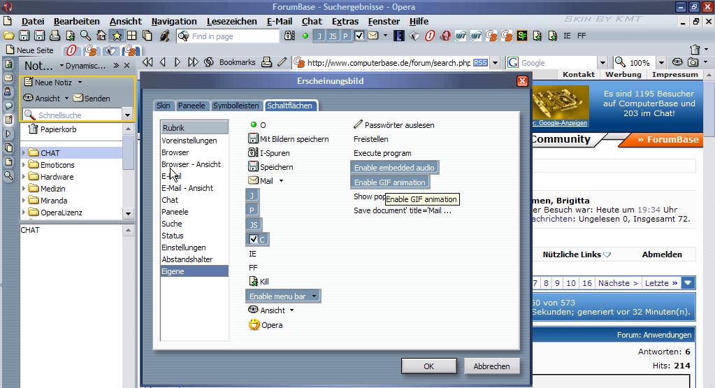The height and width of the screenshot is (388, 715).
Task: Switch to the Symbolleisten tab
Action: pos(236,106)
